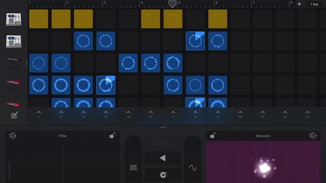The image size is (326, 183).
Task: Jump to bar 2 on the ruler
Action: [x=67, y=3]
